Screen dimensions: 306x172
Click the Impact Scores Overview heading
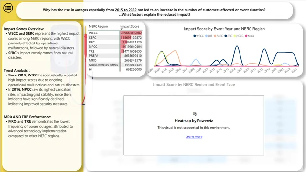(x=24, y=29)
